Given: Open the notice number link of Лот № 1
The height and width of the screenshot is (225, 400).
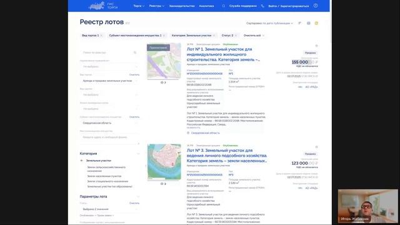Looking at the screenshot, I should (204, 74).
